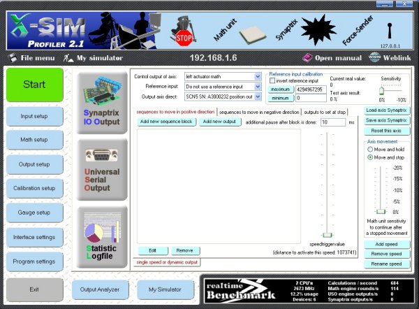Screen dimensions: 419x309
Task: Go to Output setup
Action: (x=34, y=164)
